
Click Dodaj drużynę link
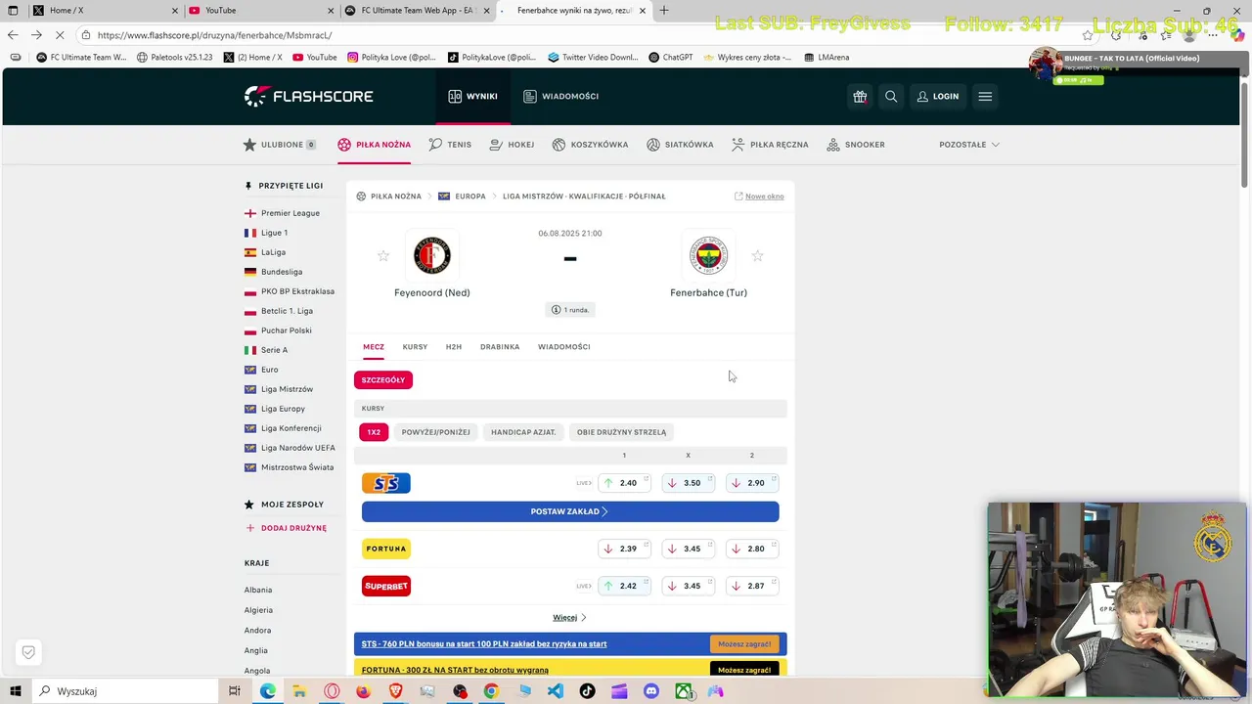click(286, 528)
